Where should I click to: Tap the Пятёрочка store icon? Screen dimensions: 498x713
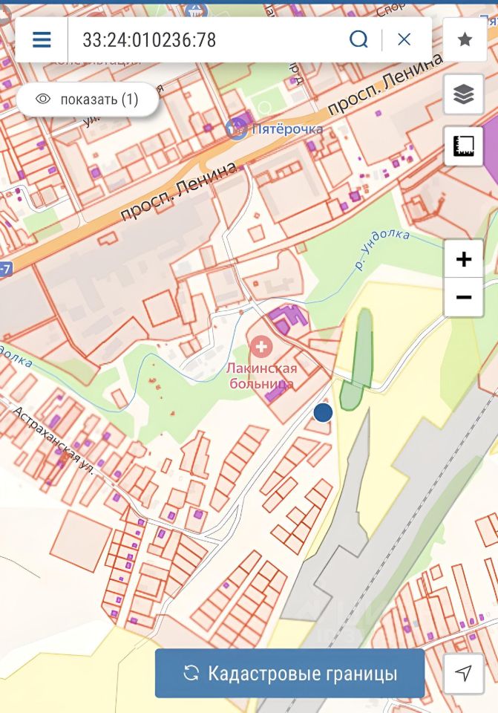point(236,128)
